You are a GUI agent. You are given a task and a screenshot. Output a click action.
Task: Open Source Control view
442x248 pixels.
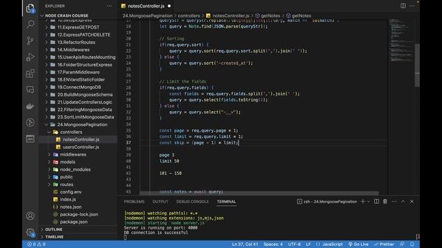30,41
